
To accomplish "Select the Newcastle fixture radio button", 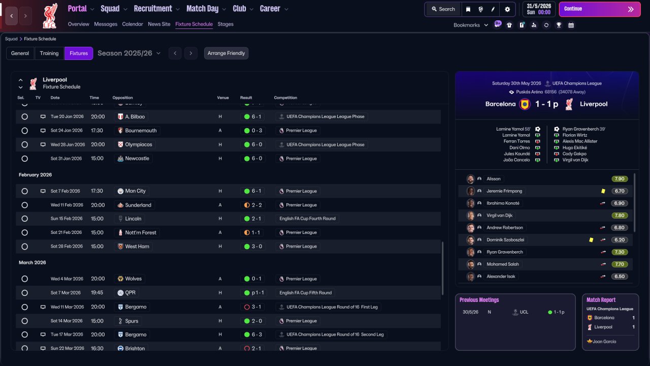I will click(24, 159).
